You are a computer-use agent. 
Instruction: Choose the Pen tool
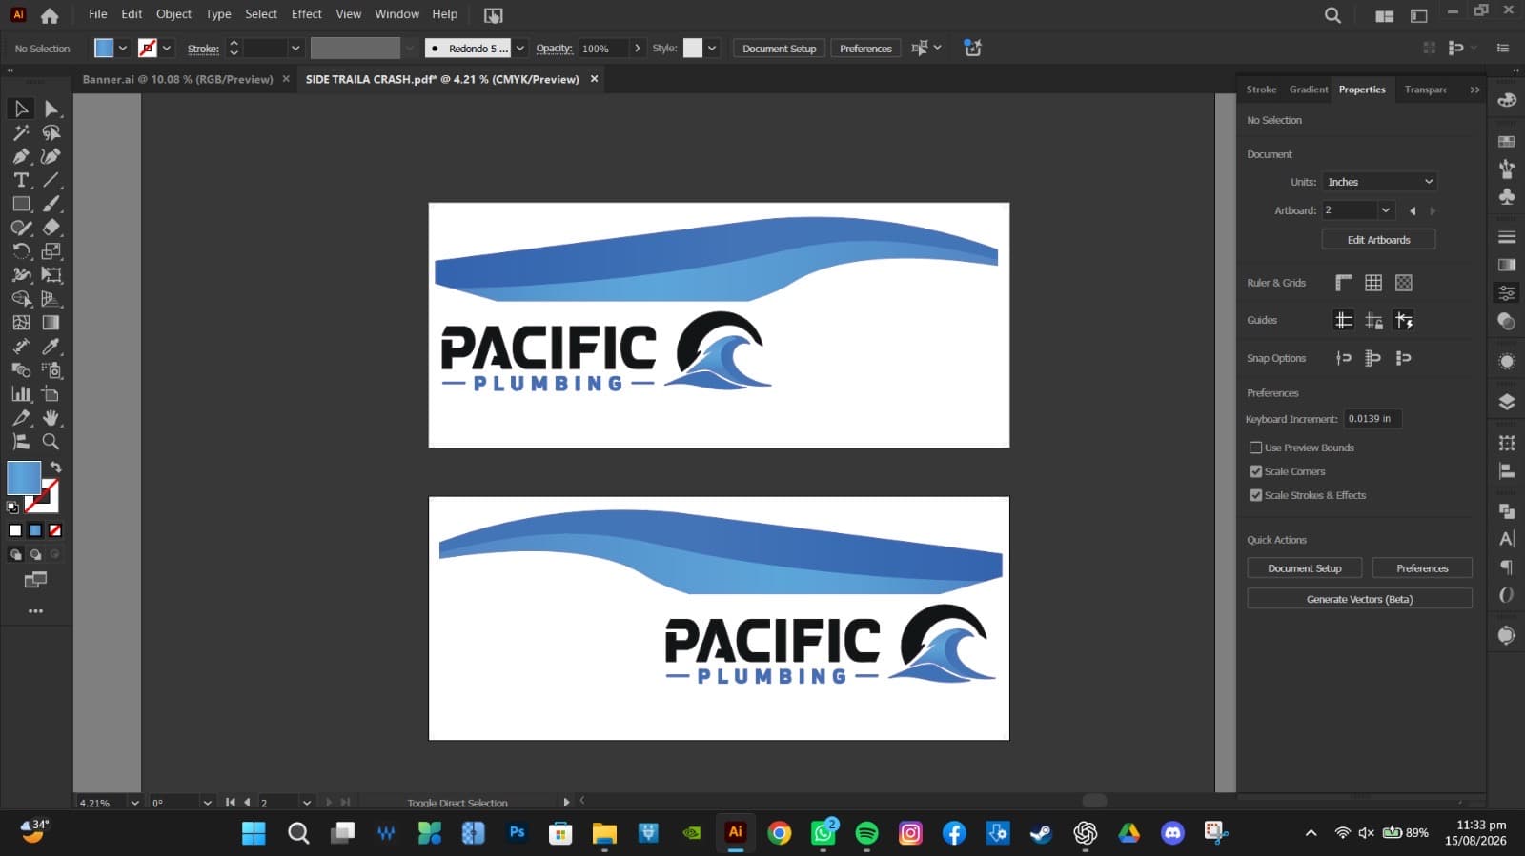(21, 156)
